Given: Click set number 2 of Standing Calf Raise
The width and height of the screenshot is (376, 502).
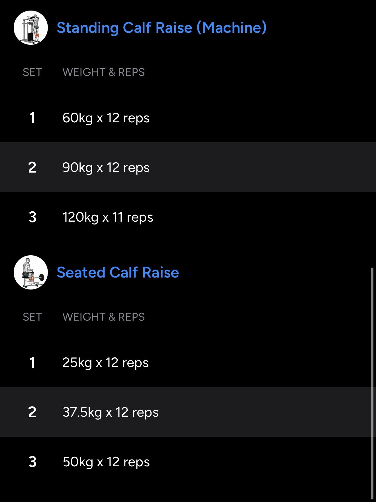Looking at the screenshot, I should [32, 167].
